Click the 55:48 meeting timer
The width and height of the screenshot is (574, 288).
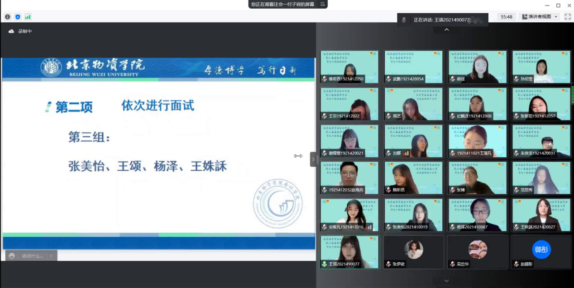pos(506,17)
